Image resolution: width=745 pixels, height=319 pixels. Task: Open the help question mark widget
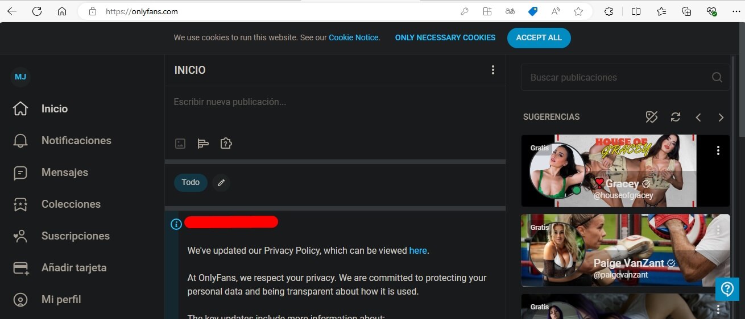[x=727, y=289]
